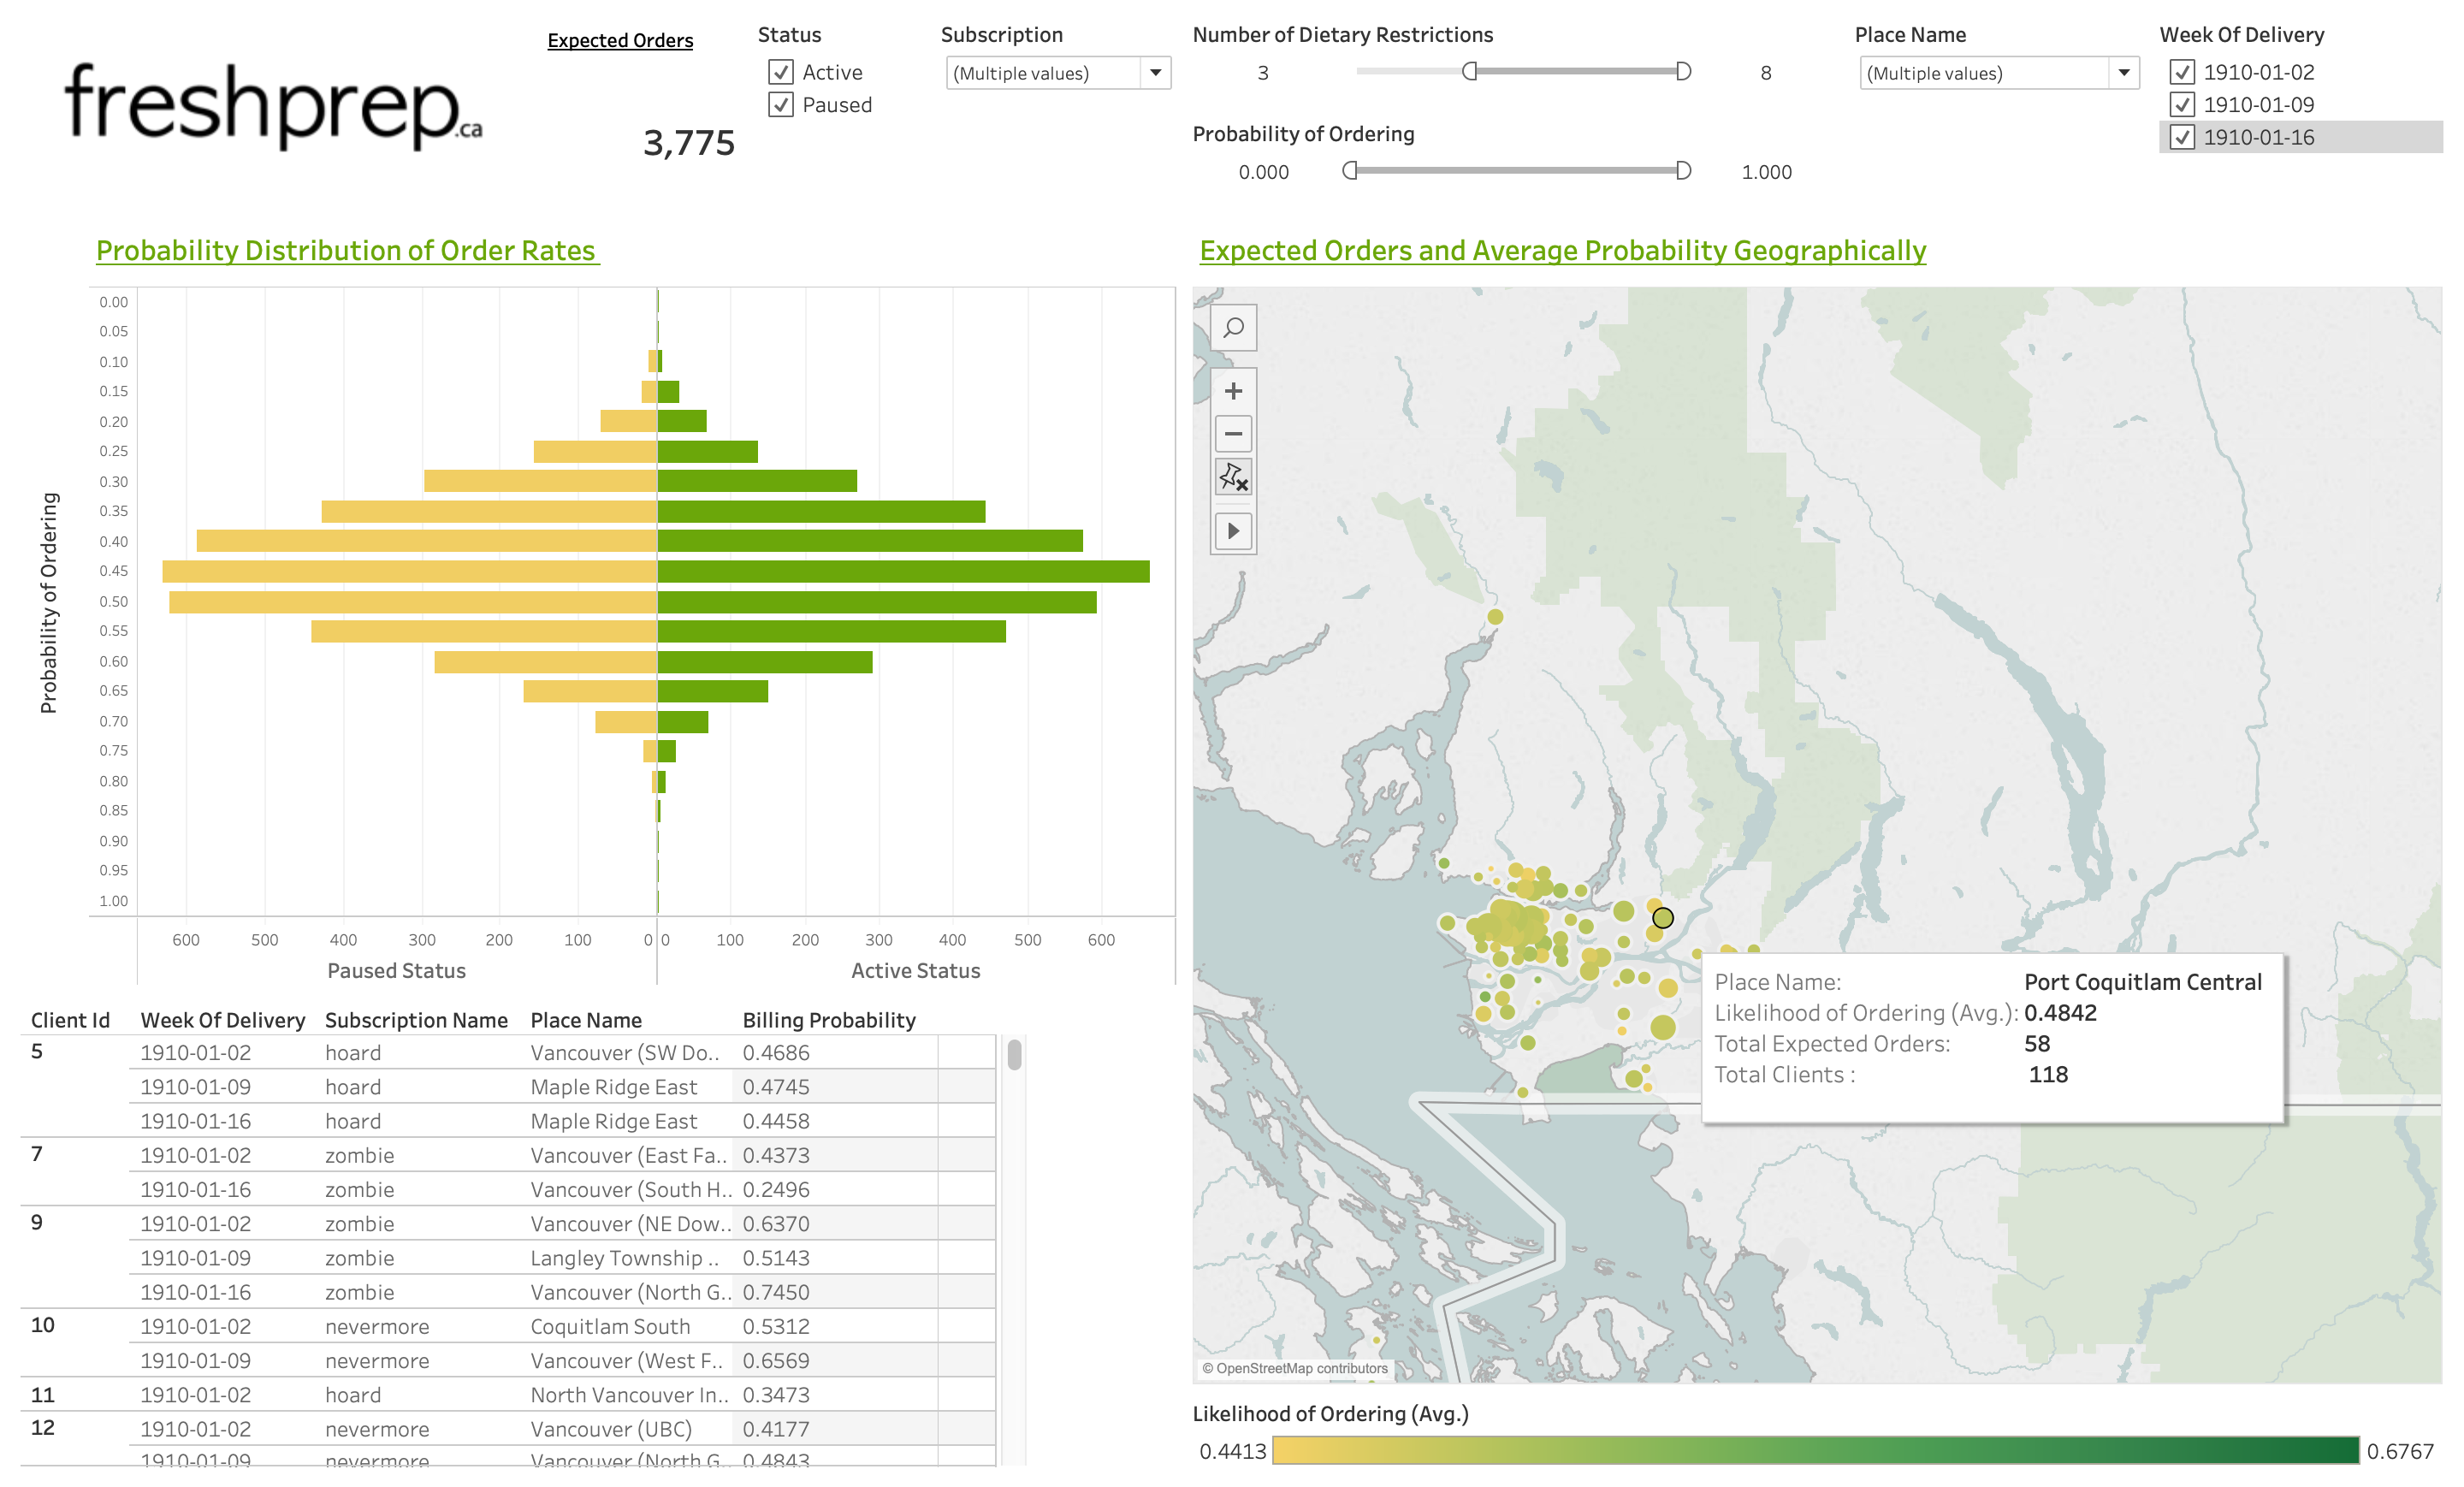Click the isolated northern map dot
Viewport: 2464px width, 1487px height.
1495,617
